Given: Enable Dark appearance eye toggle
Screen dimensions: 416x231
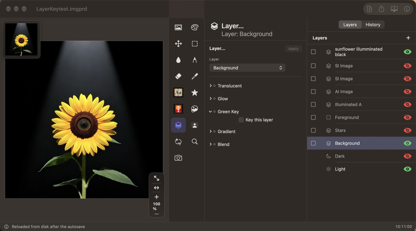Looking at the screenshot, I should 407,156.
